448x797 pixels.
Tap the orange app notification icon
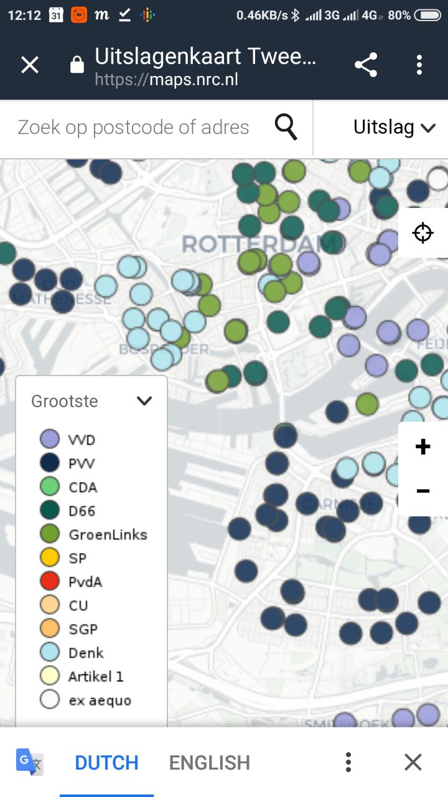(79, 15)
